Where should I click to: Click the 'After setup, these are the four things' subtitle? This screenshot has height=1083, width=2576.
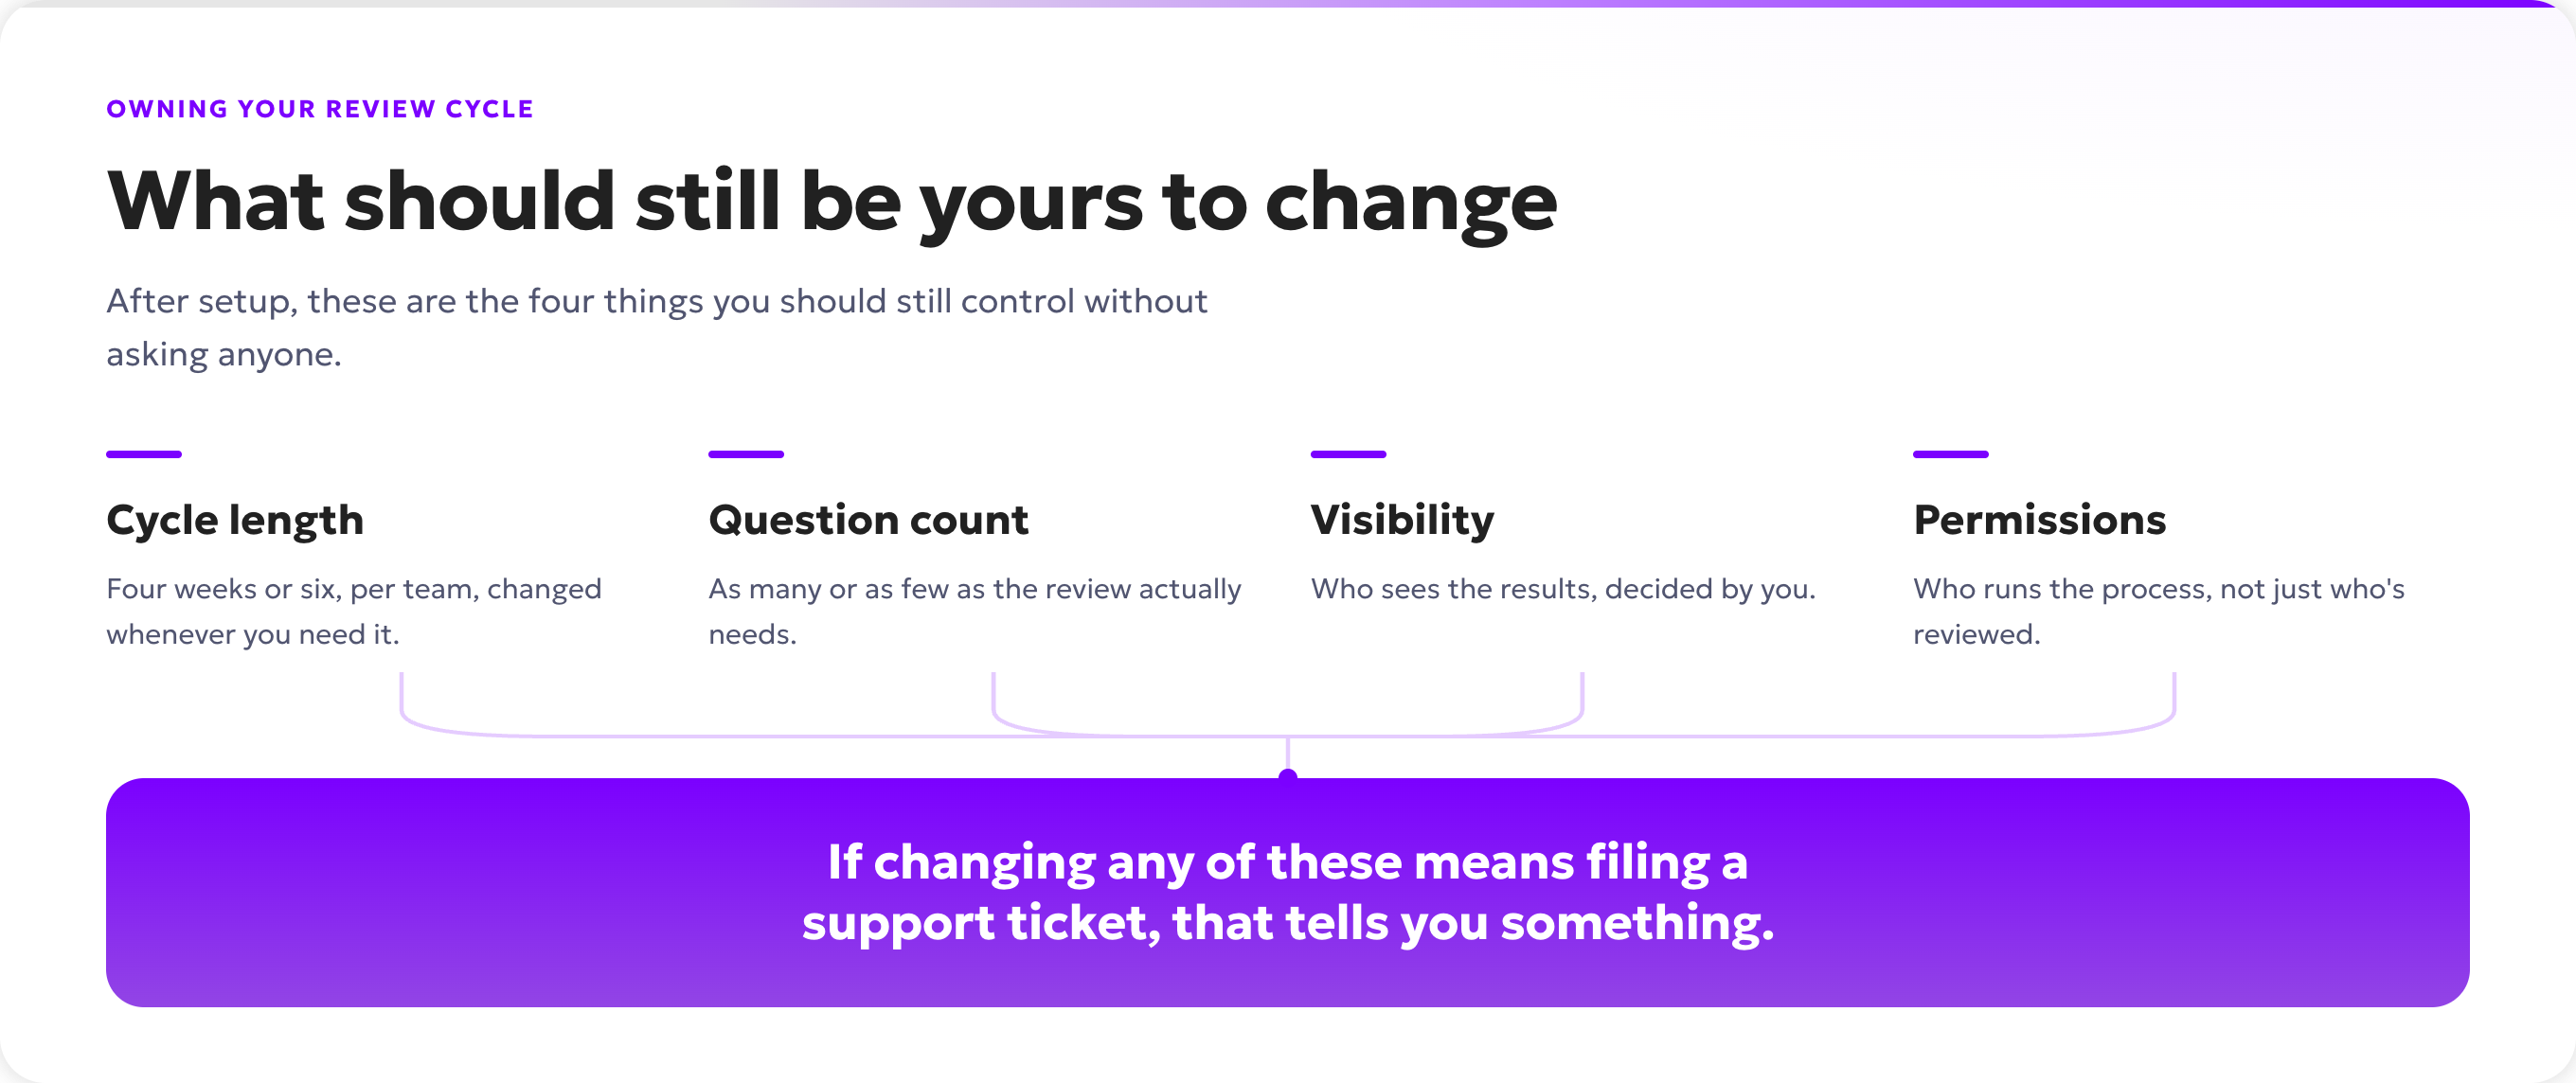pos(657,327)
